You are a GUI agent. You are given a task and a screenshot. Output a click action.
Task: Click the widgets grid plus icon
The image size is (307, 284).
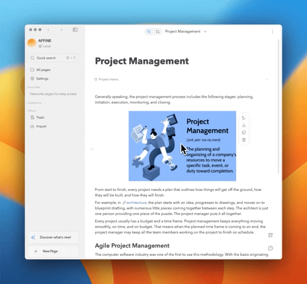(270, 235)
